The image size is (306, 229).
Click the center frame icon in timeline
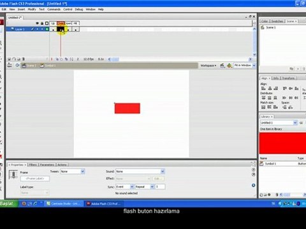(52, 59)
